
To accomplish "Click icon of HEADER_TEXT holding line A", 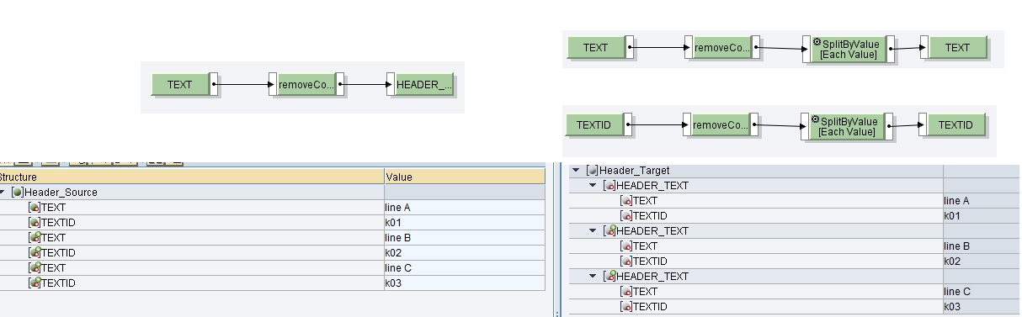I will [x=609, y=186].
